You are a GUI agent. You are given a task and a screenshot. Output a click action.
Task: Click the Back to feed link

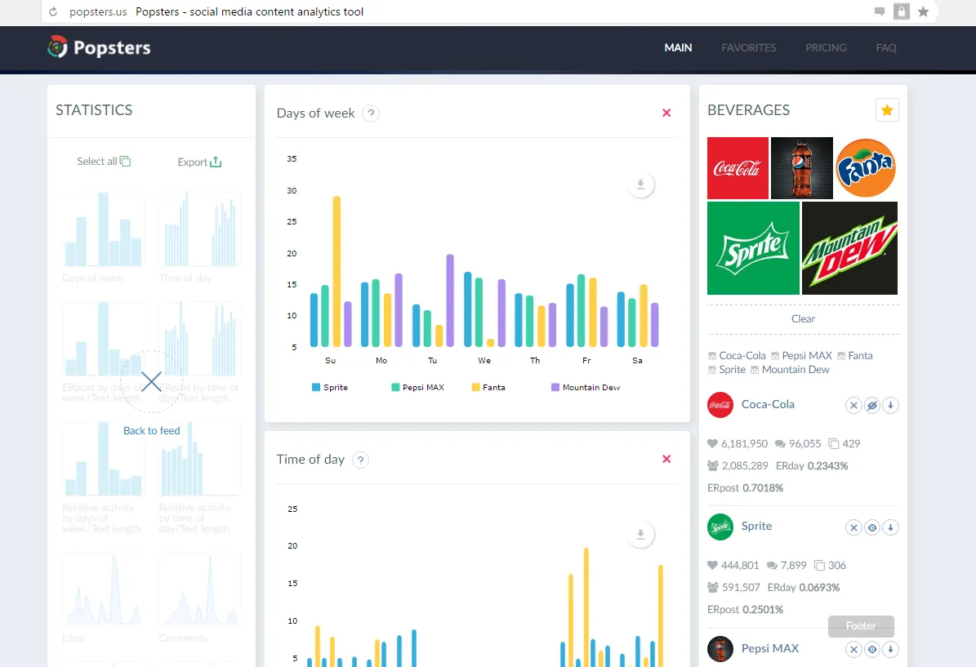(152, 430)
